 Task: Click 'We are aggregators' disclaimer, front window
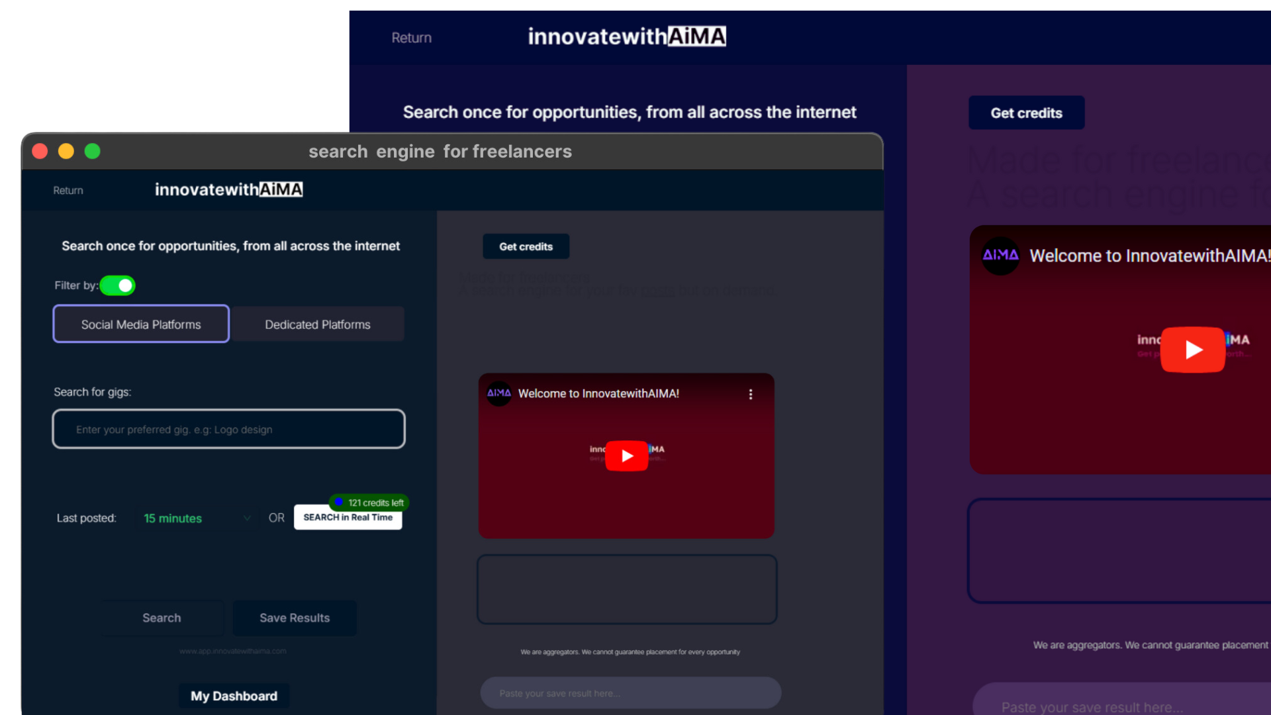(630, 652)
